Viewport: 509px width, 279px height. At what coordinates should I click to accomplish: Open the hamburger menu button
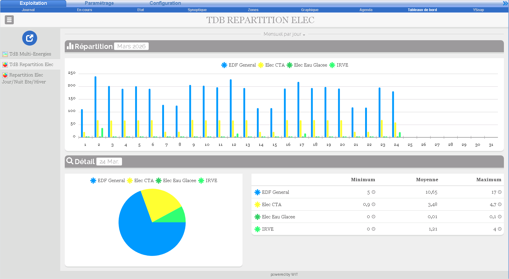[9, 20]
